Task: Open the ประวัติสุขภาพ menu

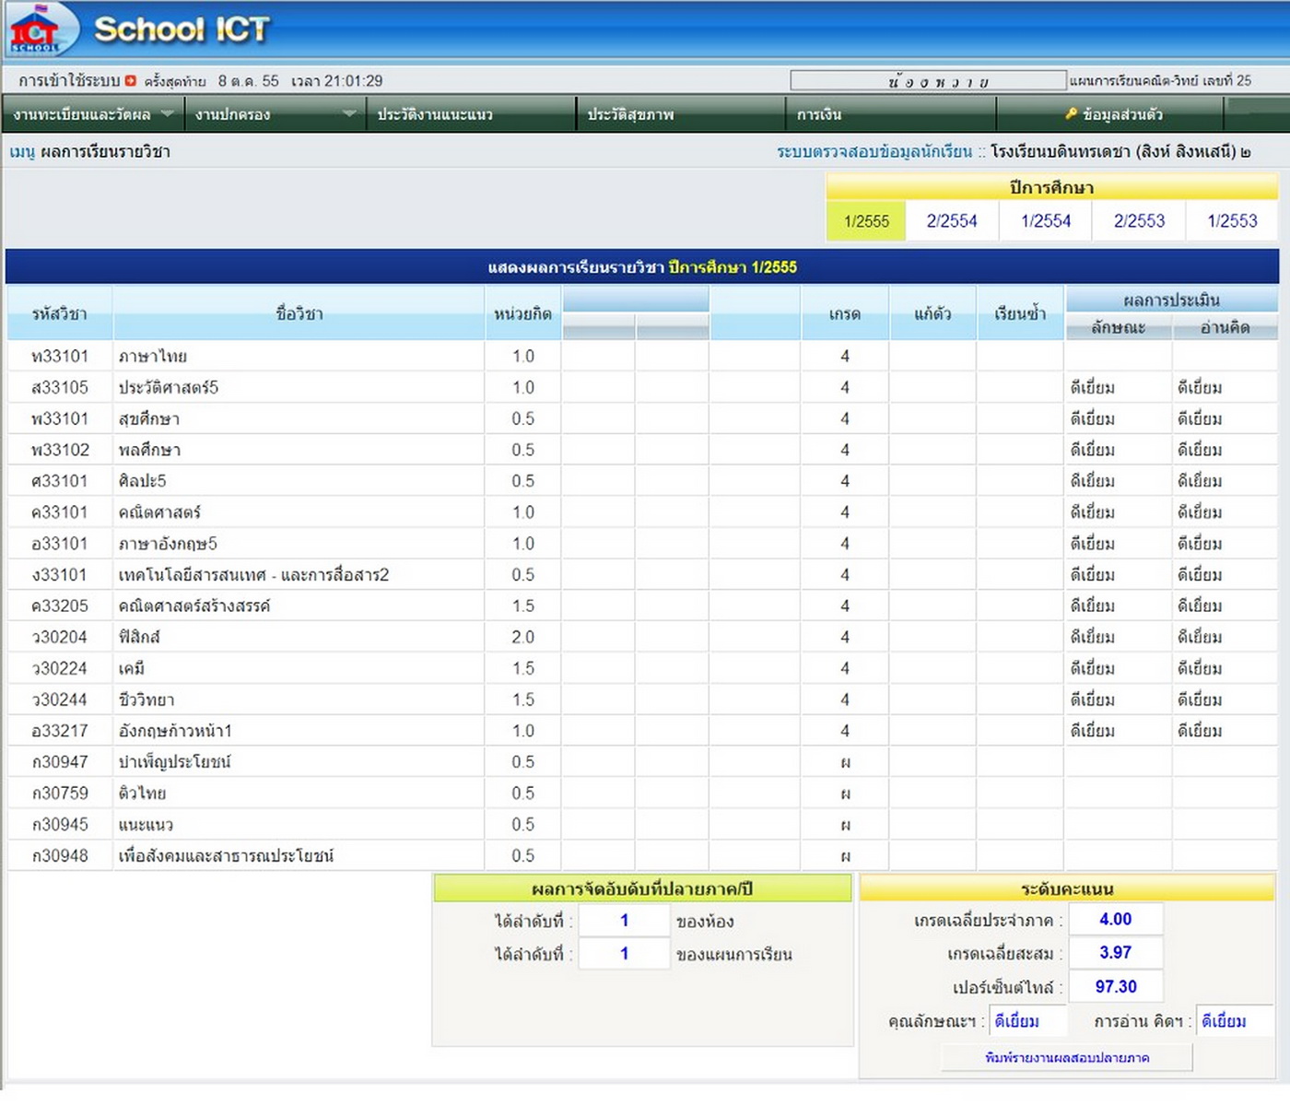Action: pyautogui.click(x=631, y=115)
